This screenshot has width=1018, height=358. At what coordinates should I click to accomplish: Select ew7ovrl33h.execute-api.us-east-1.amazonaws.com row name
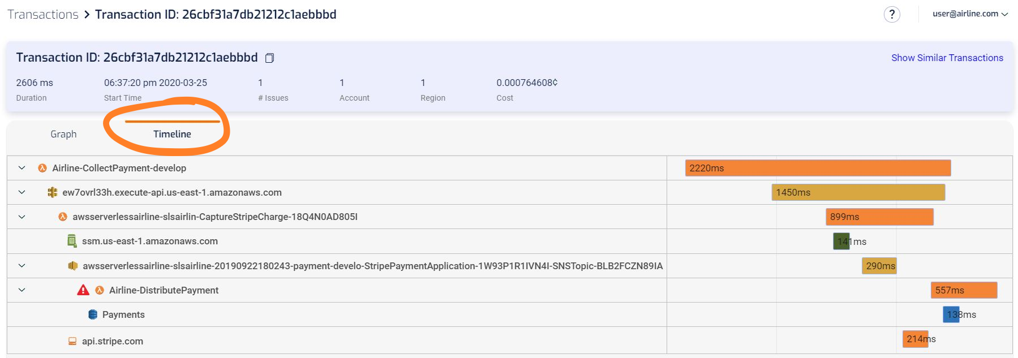click(172, 192)
